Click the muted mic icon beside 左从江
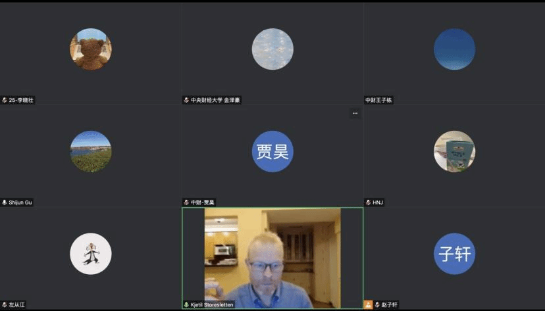The image size is (545, 311). 5,305
